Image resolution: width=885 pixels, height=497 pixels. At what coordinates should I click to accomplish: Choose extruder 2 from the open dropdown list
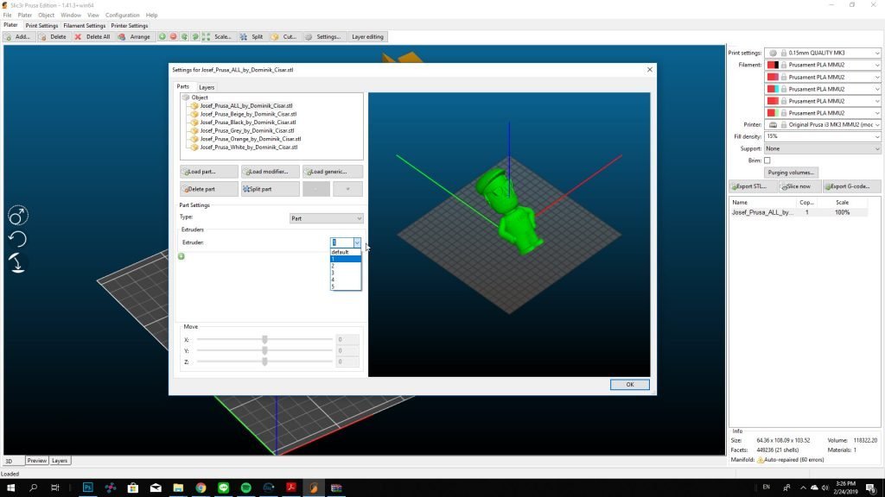pyautogui.click(x=333, y=266)
